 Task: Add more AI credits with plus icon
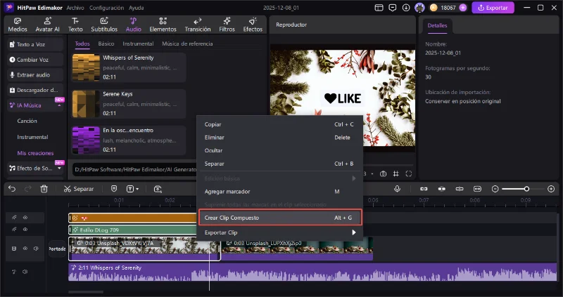point(463,8)
